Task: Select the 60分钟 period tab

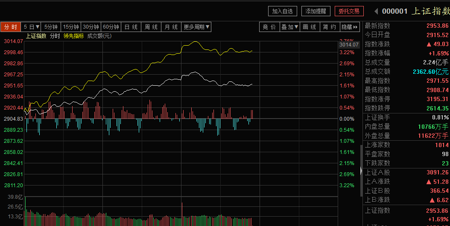Action: 111,27
